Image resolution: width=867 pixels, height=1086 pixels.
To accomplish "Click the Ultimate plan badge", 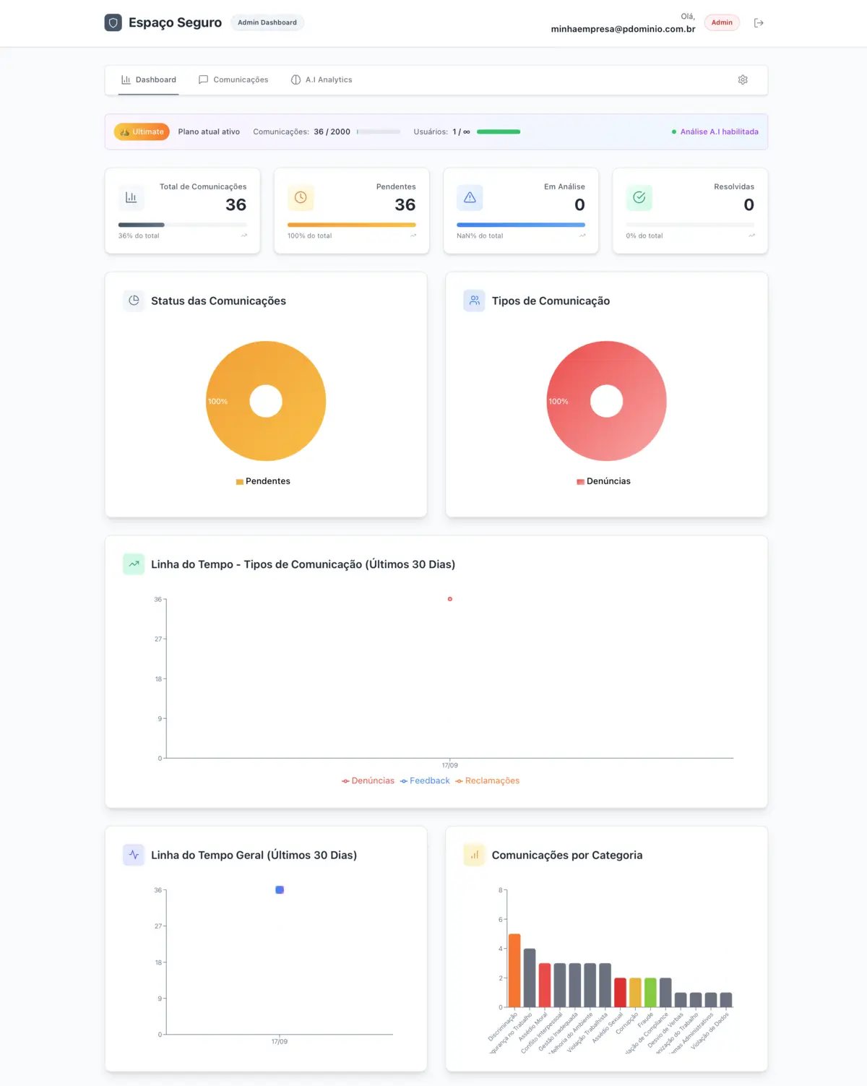I will point(142,132).
